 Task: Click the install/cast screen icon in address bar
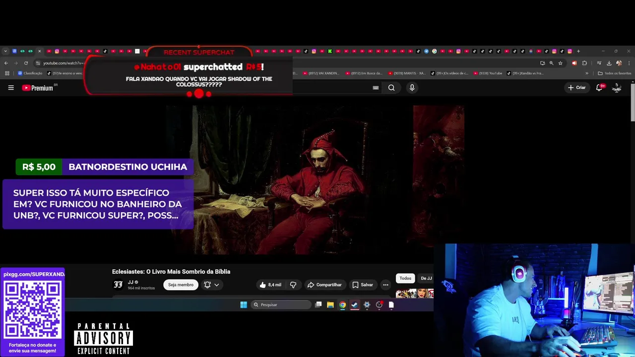(542, 63)
